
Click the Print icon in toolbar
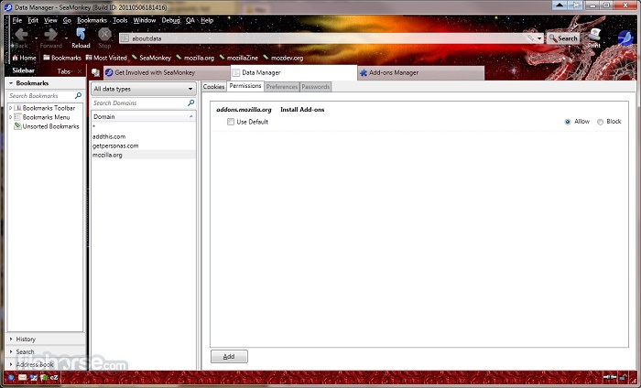(594, 36)
